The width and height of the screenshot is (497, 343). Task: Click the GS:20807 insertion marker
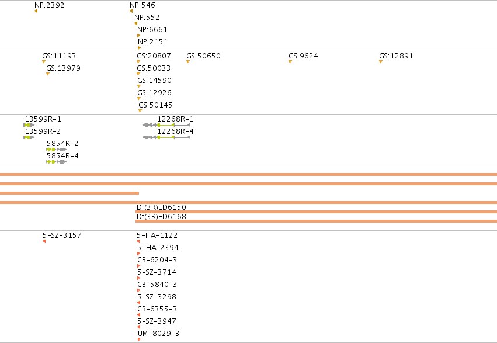click(x=138, y=62)
